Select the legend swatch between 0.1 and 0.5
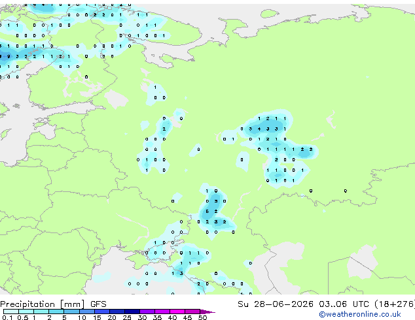 [x=11, y=312]
